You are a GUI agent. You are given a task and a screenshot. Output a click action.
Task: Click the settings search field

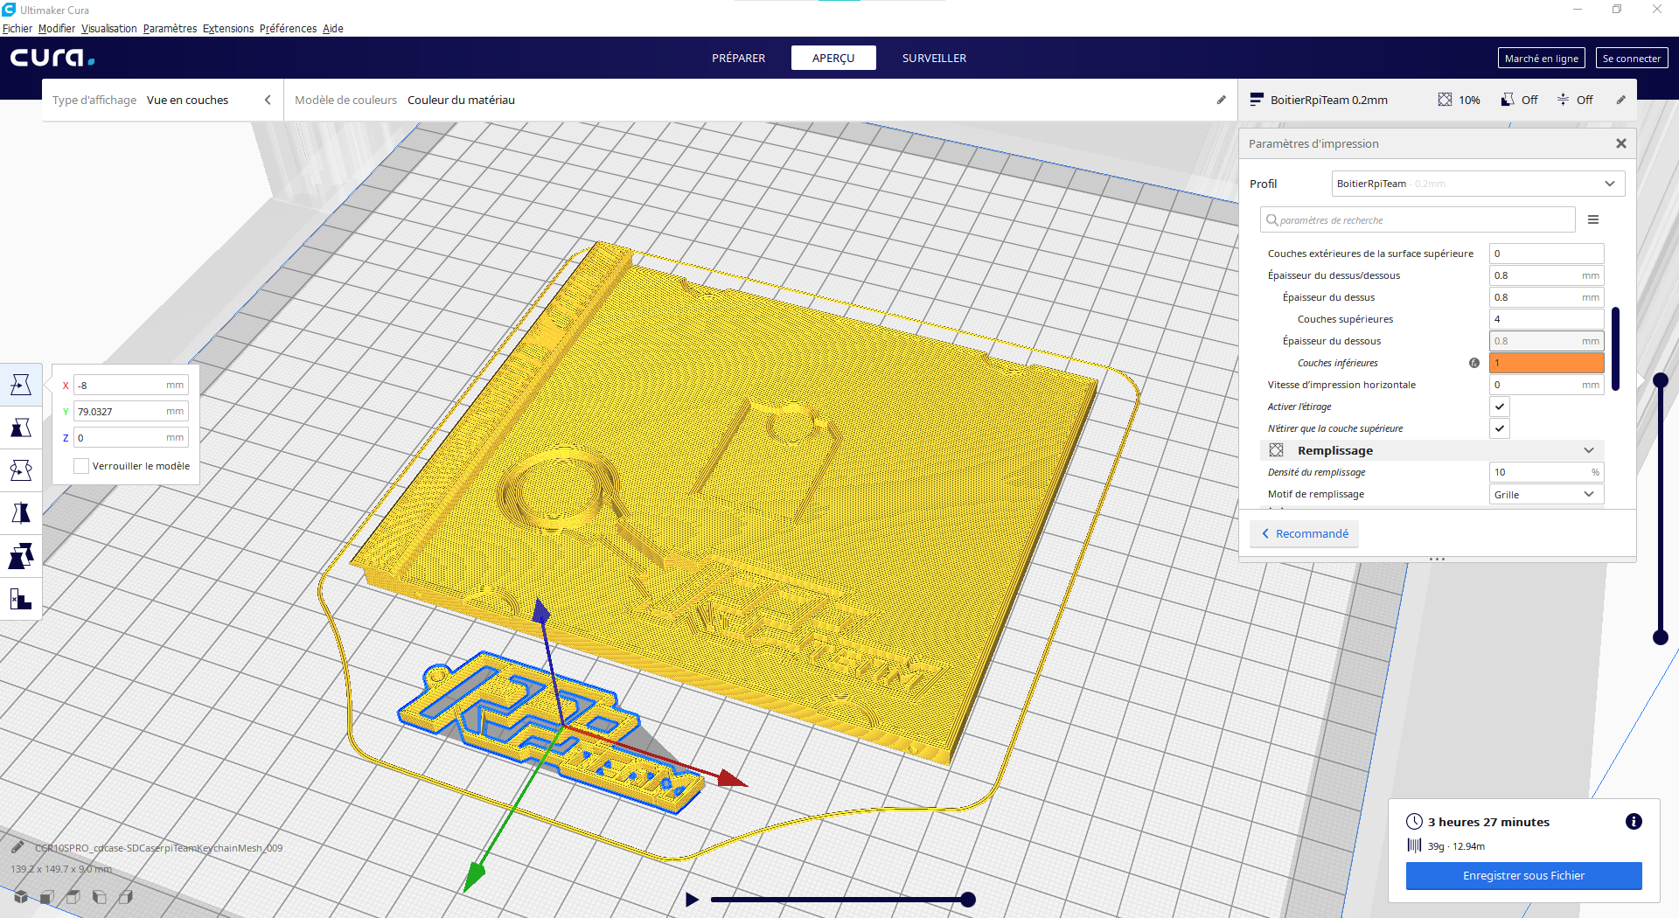[1418, 219]
